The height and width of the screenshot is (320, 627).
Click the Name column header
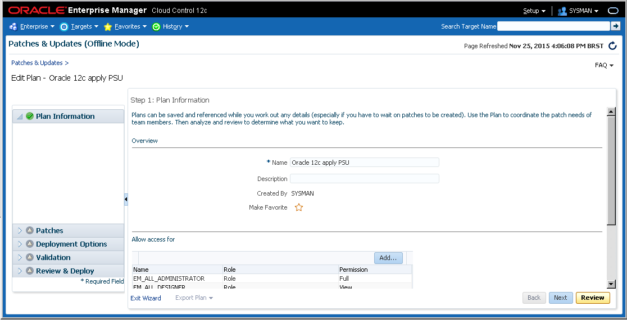(178, 270)
